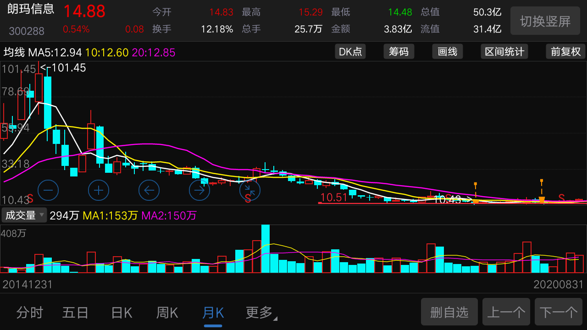This screenshot has width=587, height=330.
Task: Expand the 更多 period options
Action: (x=261, y=313)
